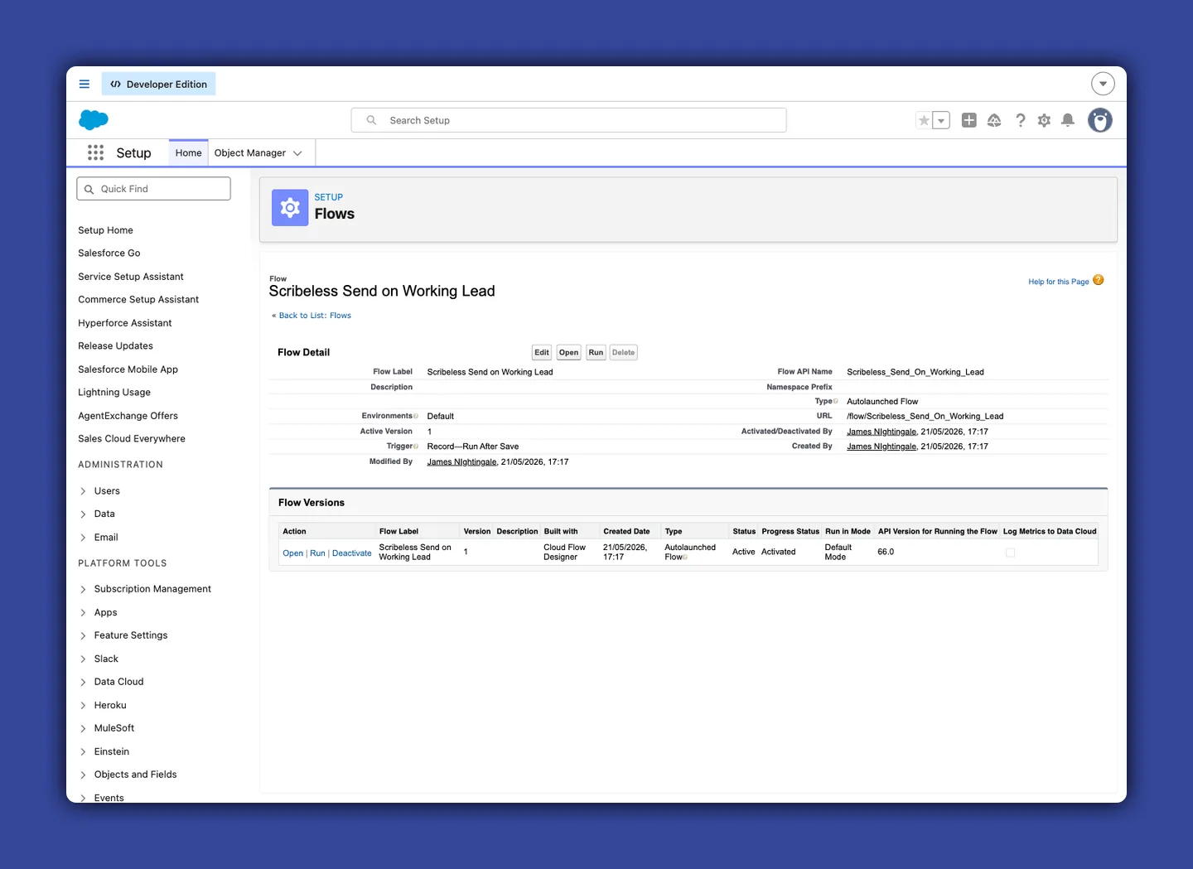The width and height of the screenshot is (1193, 869).
Task: Open the Help question mark icon
Action: (1020, 120)
